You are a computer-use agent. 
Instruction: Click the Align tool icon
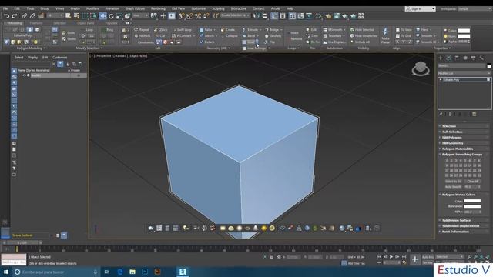click(265, 16)
